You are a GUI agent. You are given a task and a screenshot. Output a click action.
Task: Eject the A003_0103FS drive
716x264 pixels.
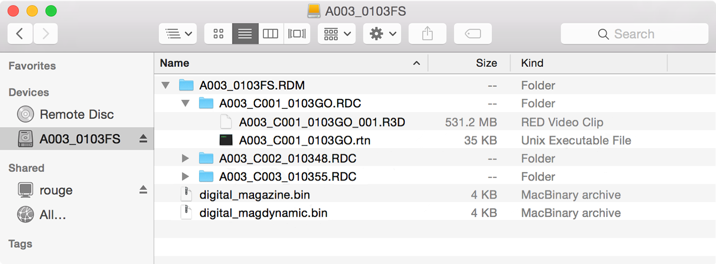143,139
